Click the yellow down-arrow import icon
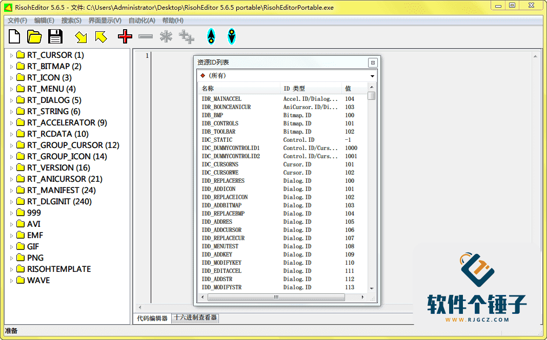This screenshot has height=340, width=547. [x=81, y=36]
